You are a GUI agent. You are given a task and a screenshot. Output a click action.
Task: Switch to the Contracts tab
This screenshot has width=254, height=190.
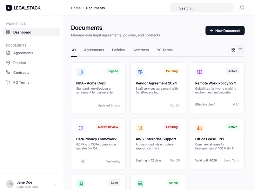coord(141,50)
